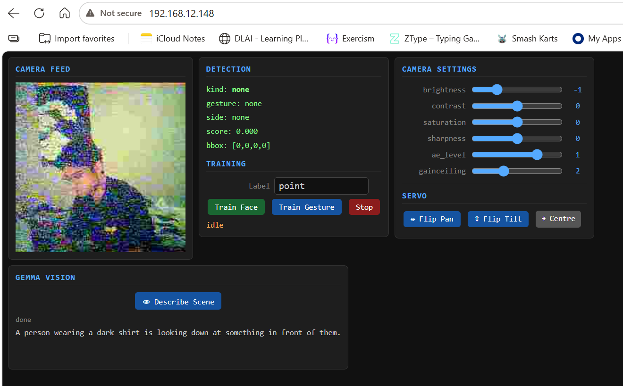The height and width of the screenshot is (386, 623).
Task: Open the My Apps bookmark
Action: 597,39
